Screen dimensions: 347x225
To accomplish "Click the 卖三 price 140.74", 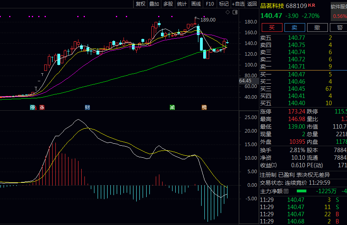I will [x=296, y=52].
